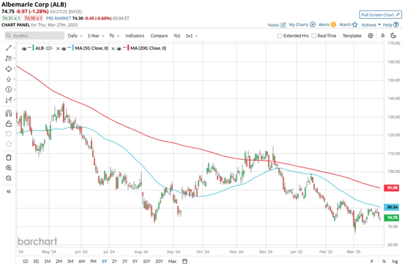The width and height of the screenshot is (403, 264).
Task: Zoom out of the chart
Action: (x=8, y=178)
